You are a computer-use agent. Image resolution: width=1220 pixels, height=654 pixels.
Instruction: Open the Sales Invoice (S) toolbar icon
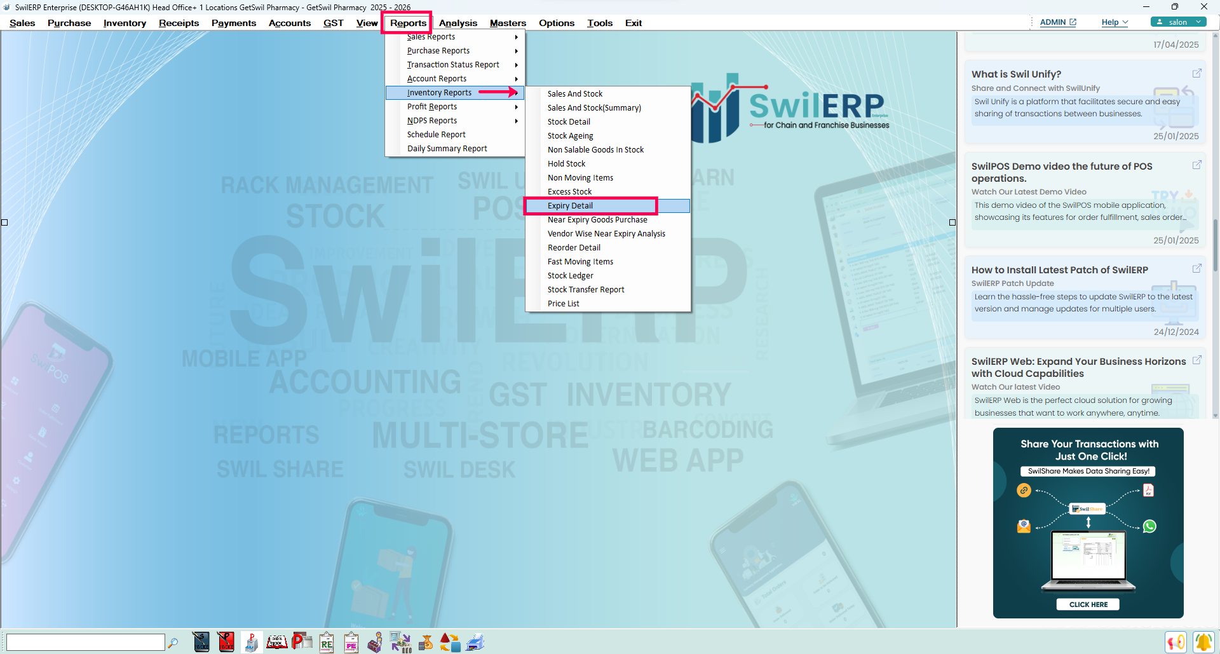tap(201, 642)
